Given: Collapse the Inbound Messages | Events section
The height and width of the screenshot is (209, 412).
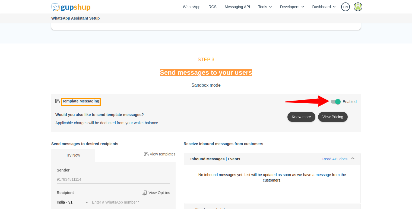Looking at the screenshot, I should [x=353, y=158].
